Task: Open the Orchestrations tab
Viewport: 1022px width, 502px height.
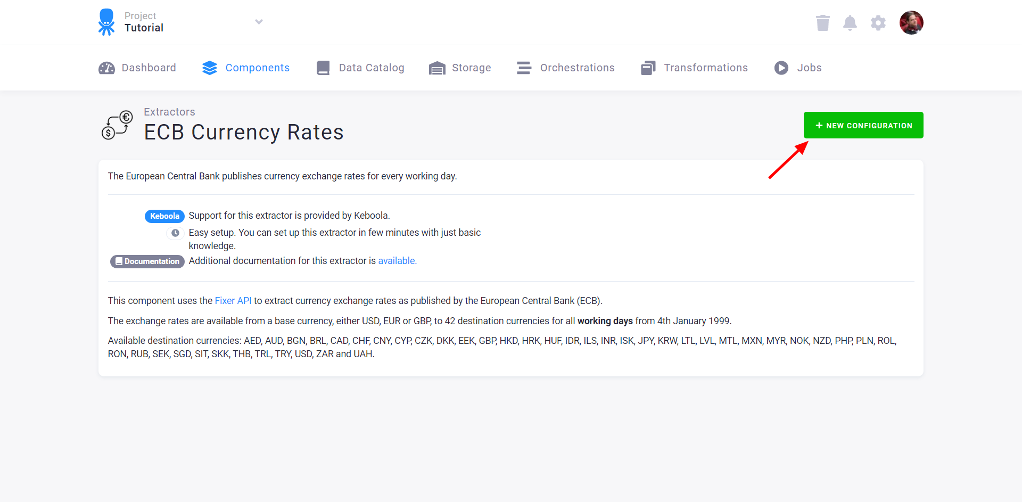Action: pos(566,68)
